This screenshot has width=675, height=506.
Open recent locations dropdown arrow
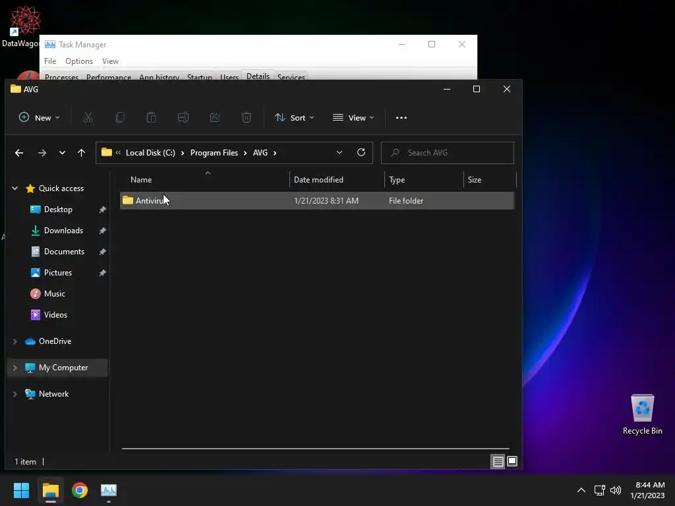pos(62,153)
